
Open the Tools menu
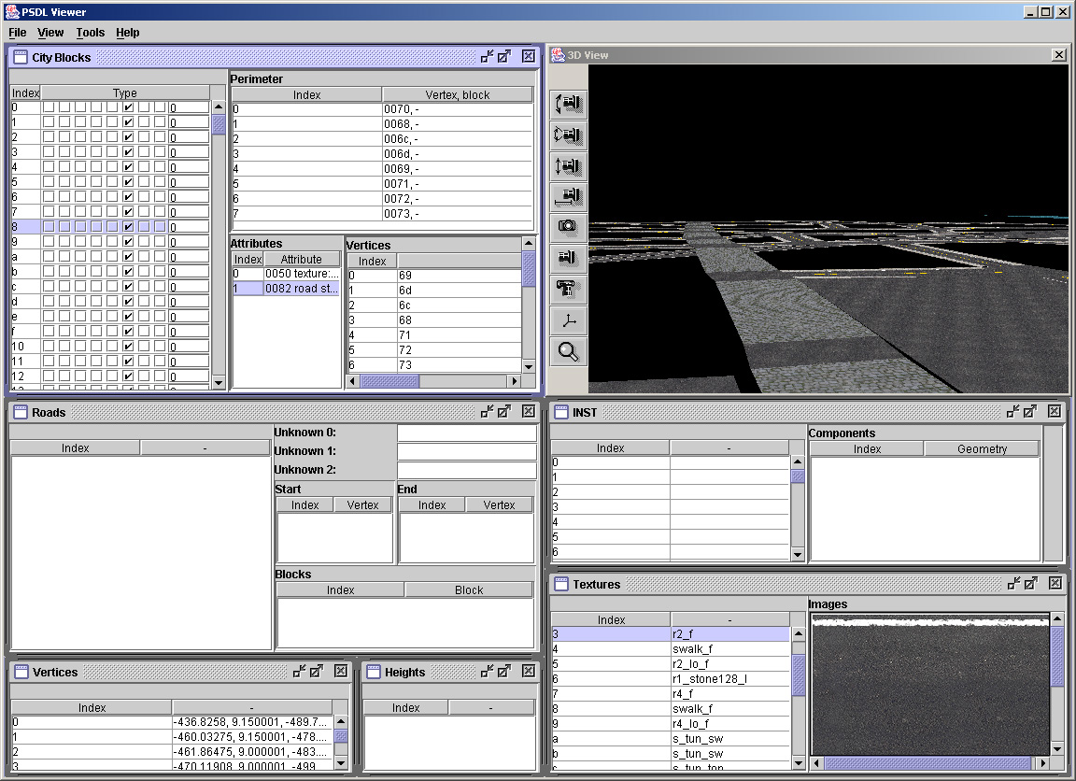[91, 33]
